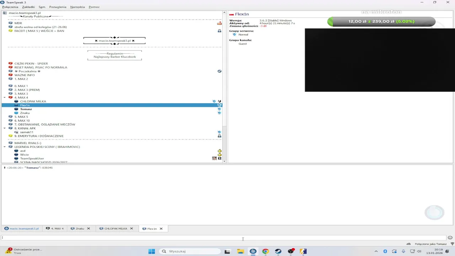Close the Znaku chat tab

pos(89,229)
